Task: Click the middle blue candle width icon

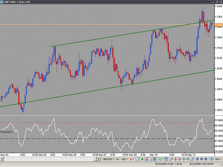Action: click(x=202, y=159)
